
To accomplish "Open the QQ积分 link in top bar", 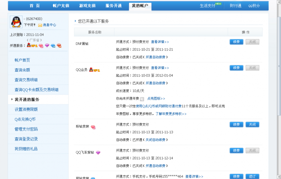I will point(254,6).
